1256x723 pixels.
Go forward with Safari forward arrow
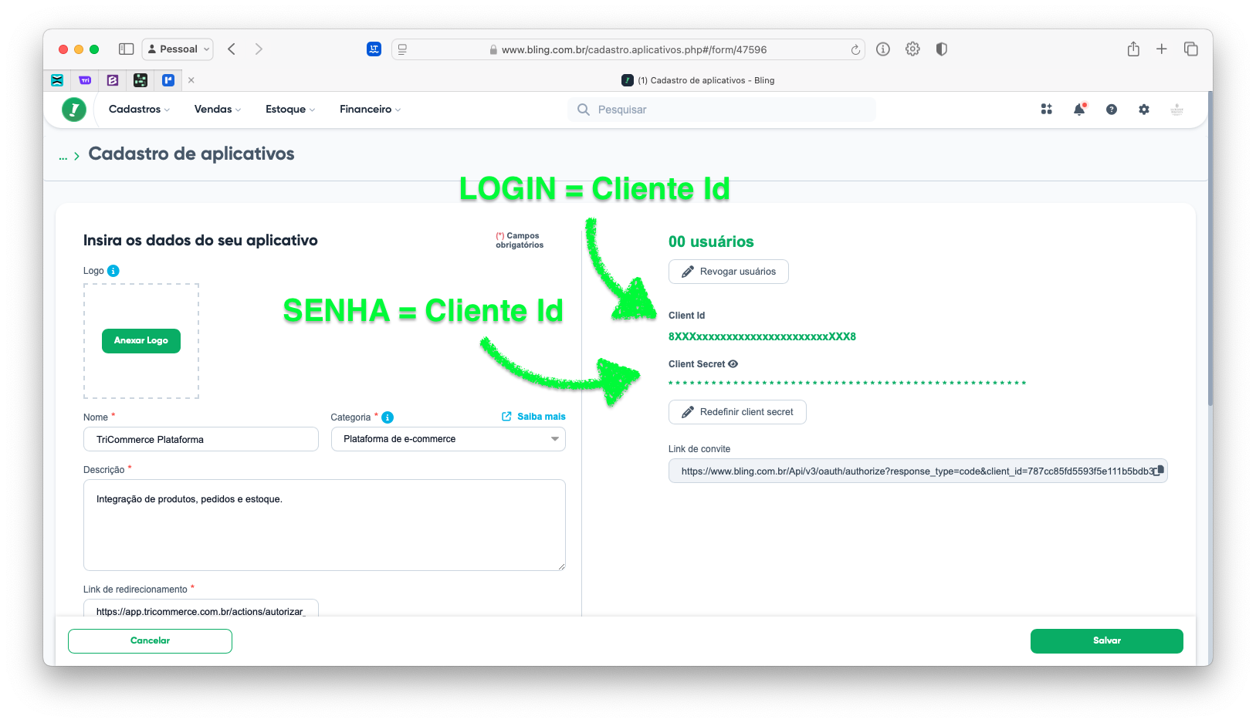coord(259,49)
